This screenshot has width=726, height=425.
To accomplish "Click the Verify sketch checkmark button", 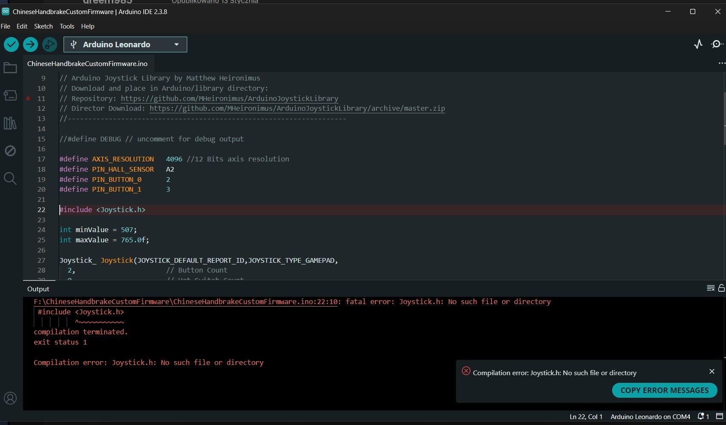I will point(11,44).
